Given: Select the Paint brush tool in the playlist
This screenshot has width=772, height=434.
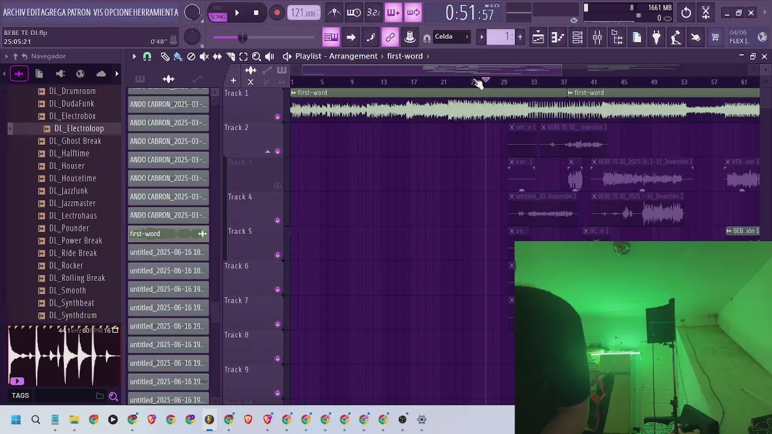Looking at the screenshot, I should (178, 56).
